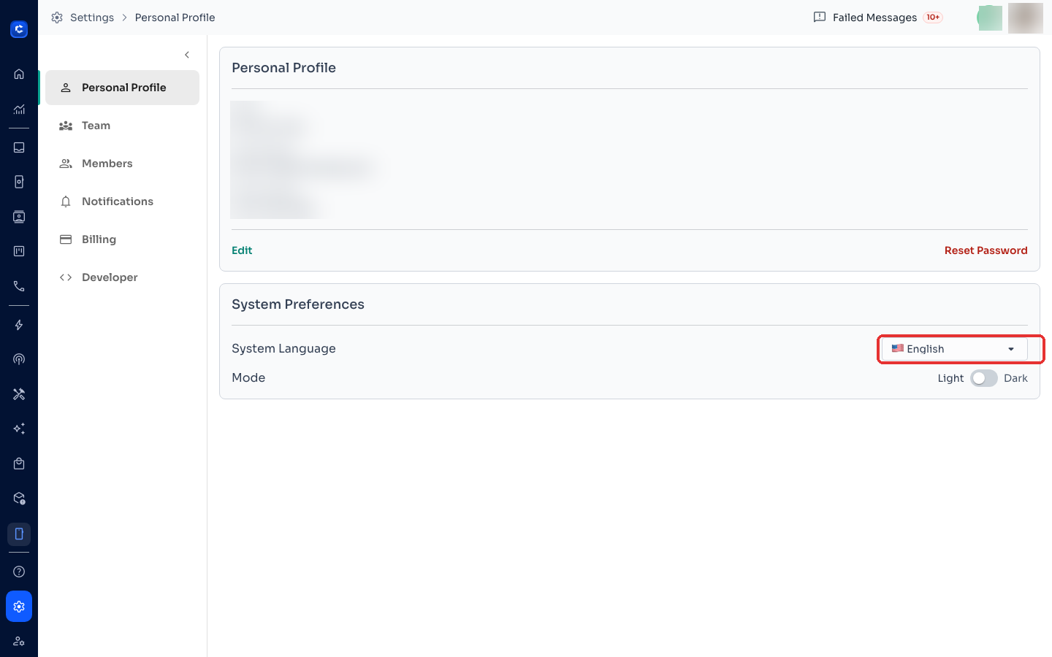
Task: Click the settings gear icon in sidebar
Action: pyautogui.click(x=19, y=607)
